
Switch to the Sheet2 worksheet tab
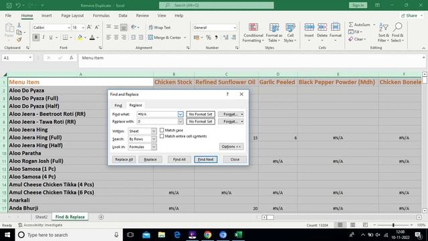41,217
